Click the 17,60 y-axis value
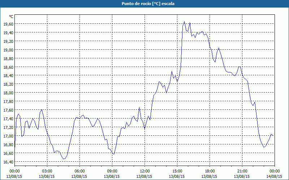The width and height of the screenshot is (289, 180). pos(8,110)
